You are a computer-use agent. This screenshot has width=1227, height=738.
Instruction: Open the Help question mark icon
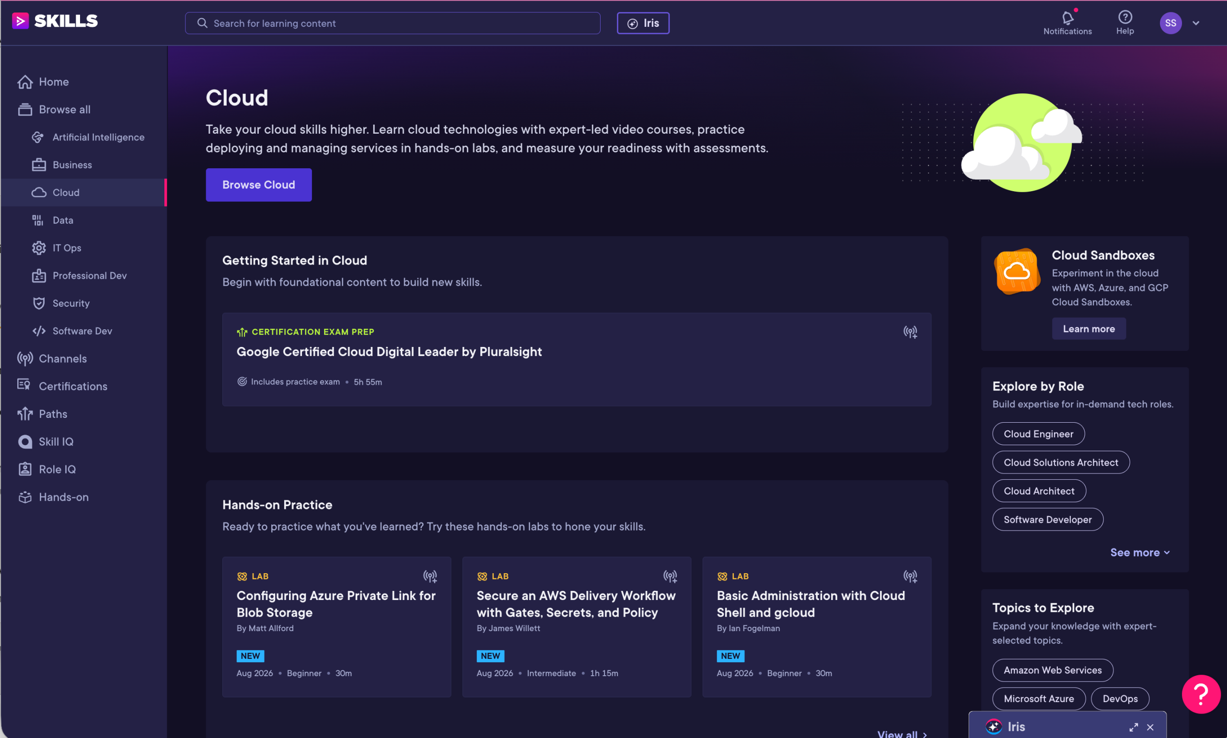point(1125,17)
